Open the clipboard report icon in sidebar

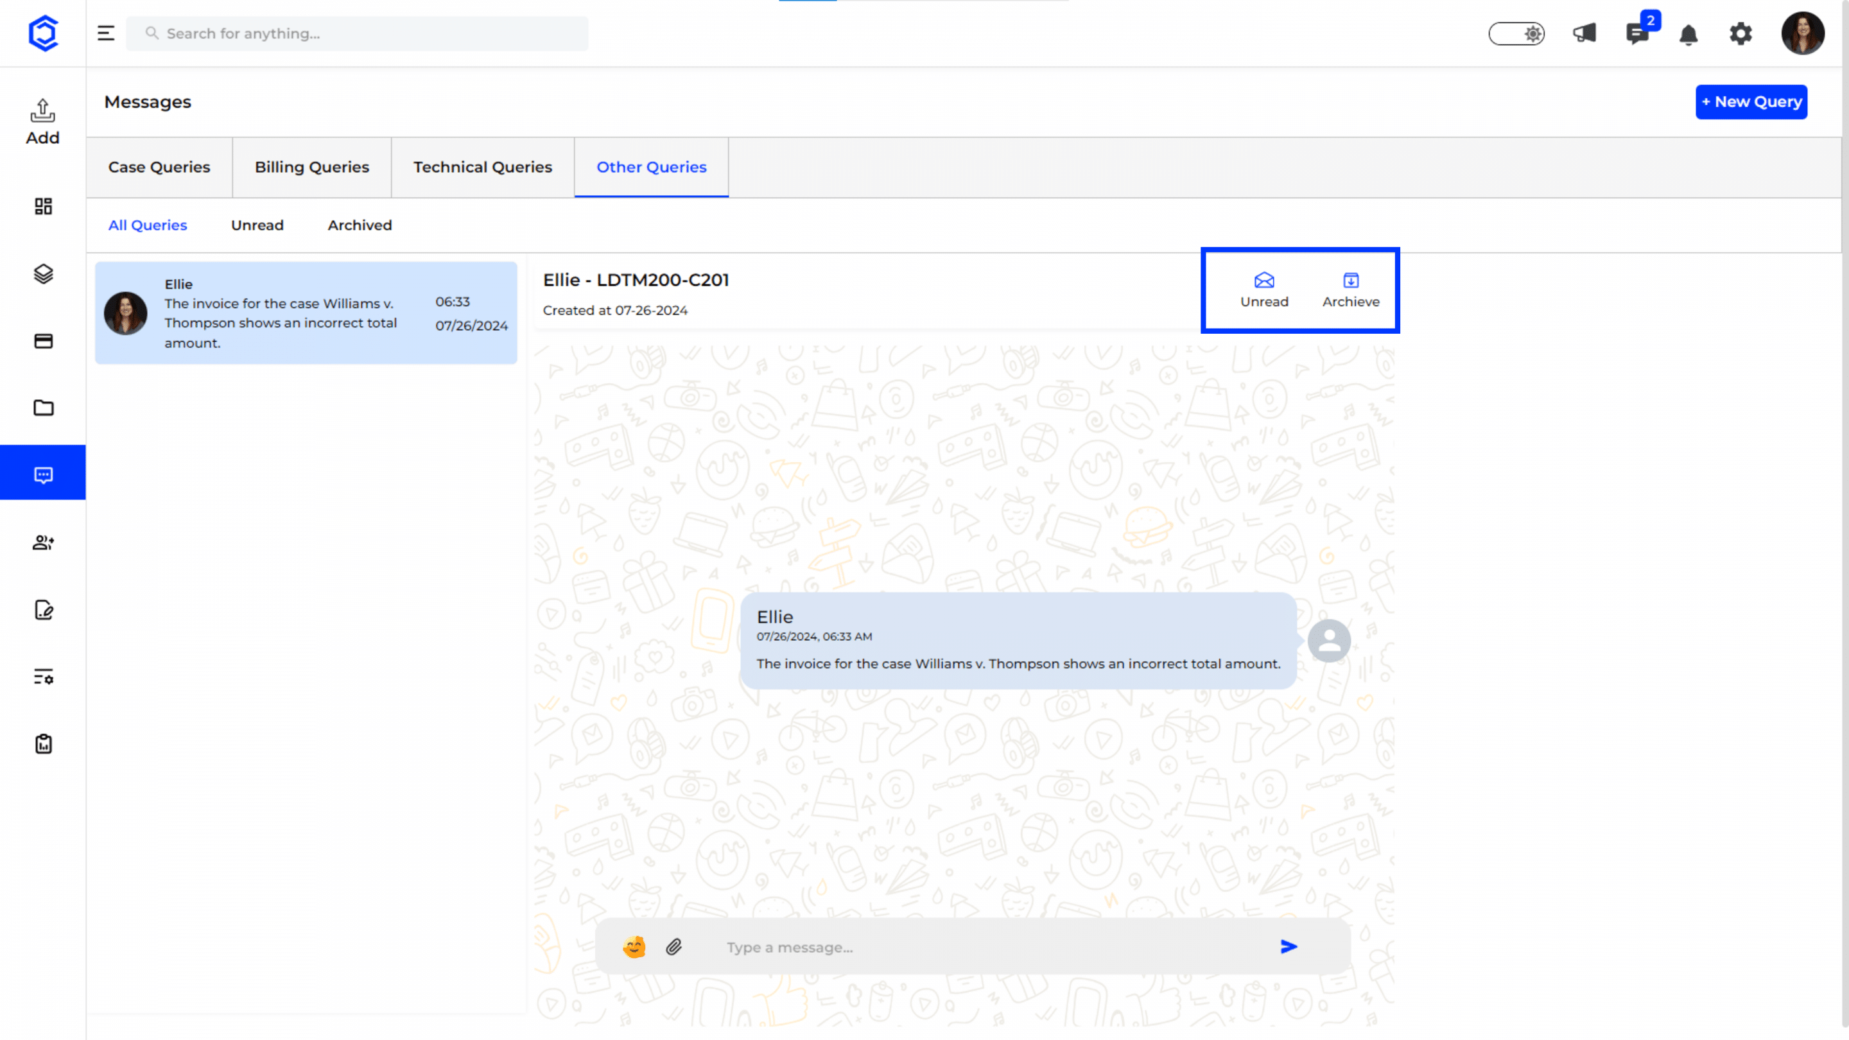(x=43, y=743)
